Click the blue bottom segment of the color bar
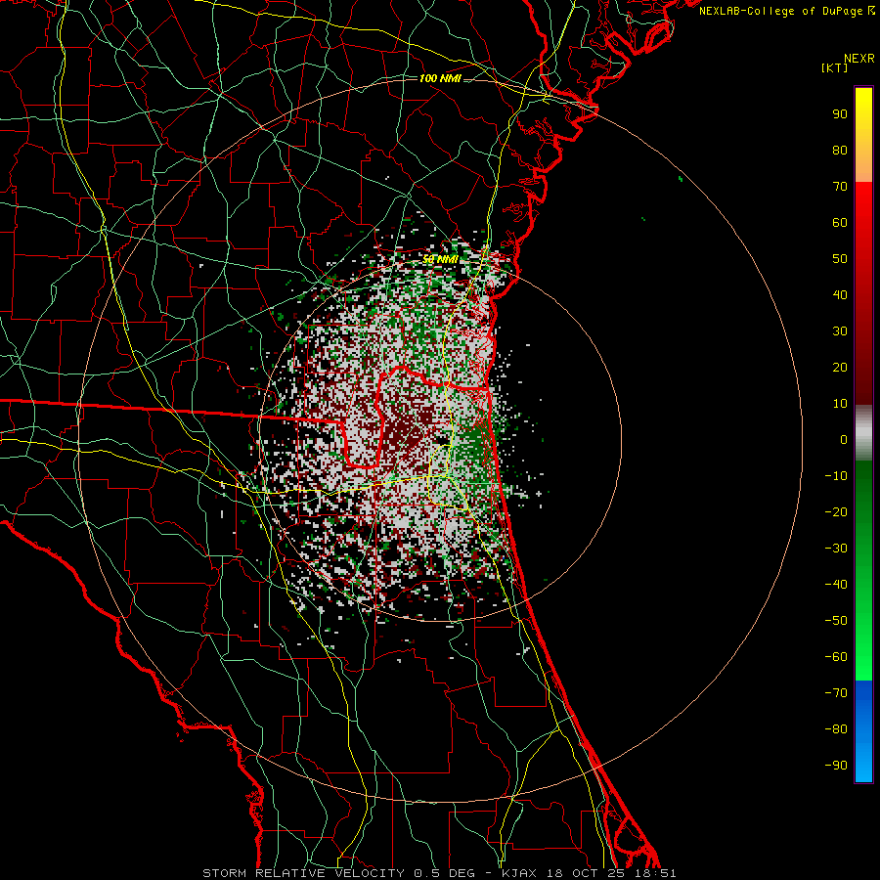Image resolution: width=880 pixels, height=880 pixels. [863, 731]
